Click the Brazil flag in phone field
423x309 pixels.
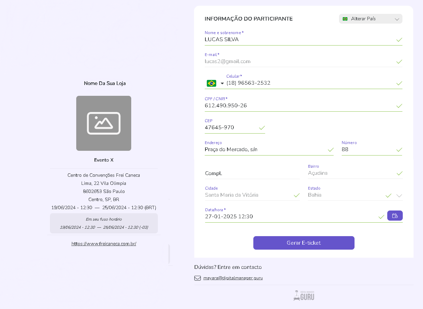point(211,83)
